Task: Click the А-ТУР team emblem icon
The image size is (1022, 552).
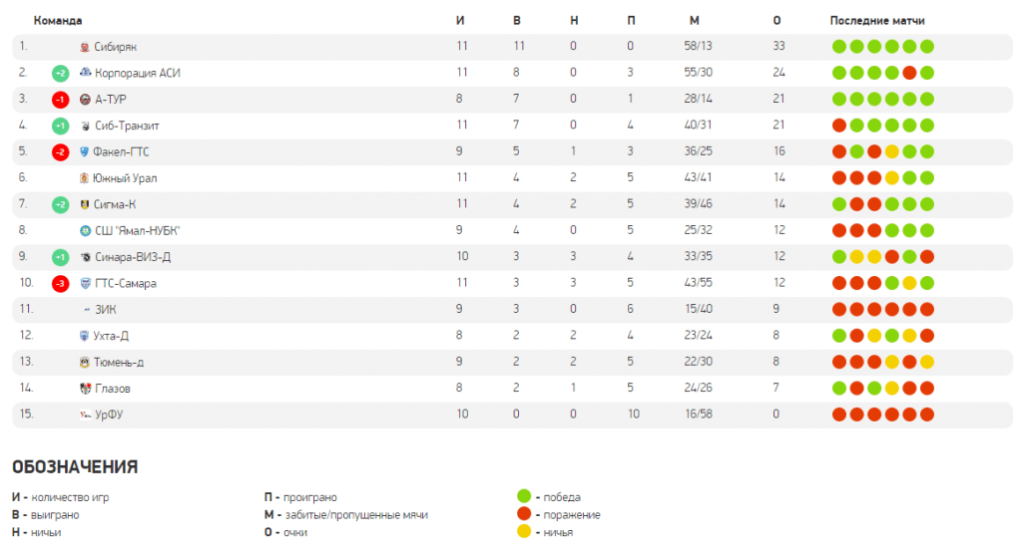Action: point(85,100)
